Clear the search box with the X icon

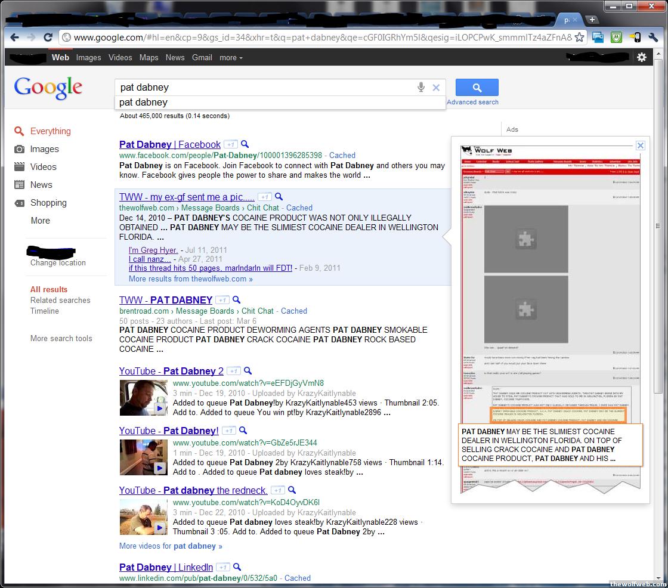[436, 88]
